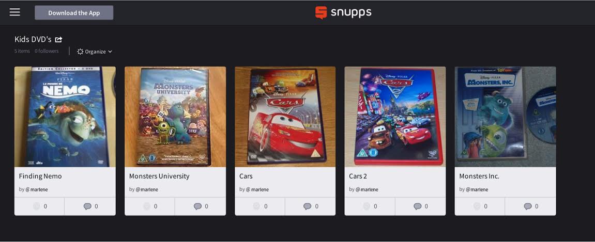The height and width of the screenshot is (242, 595).
Task: Click the Snupps logo
Action: click(343, 12)
